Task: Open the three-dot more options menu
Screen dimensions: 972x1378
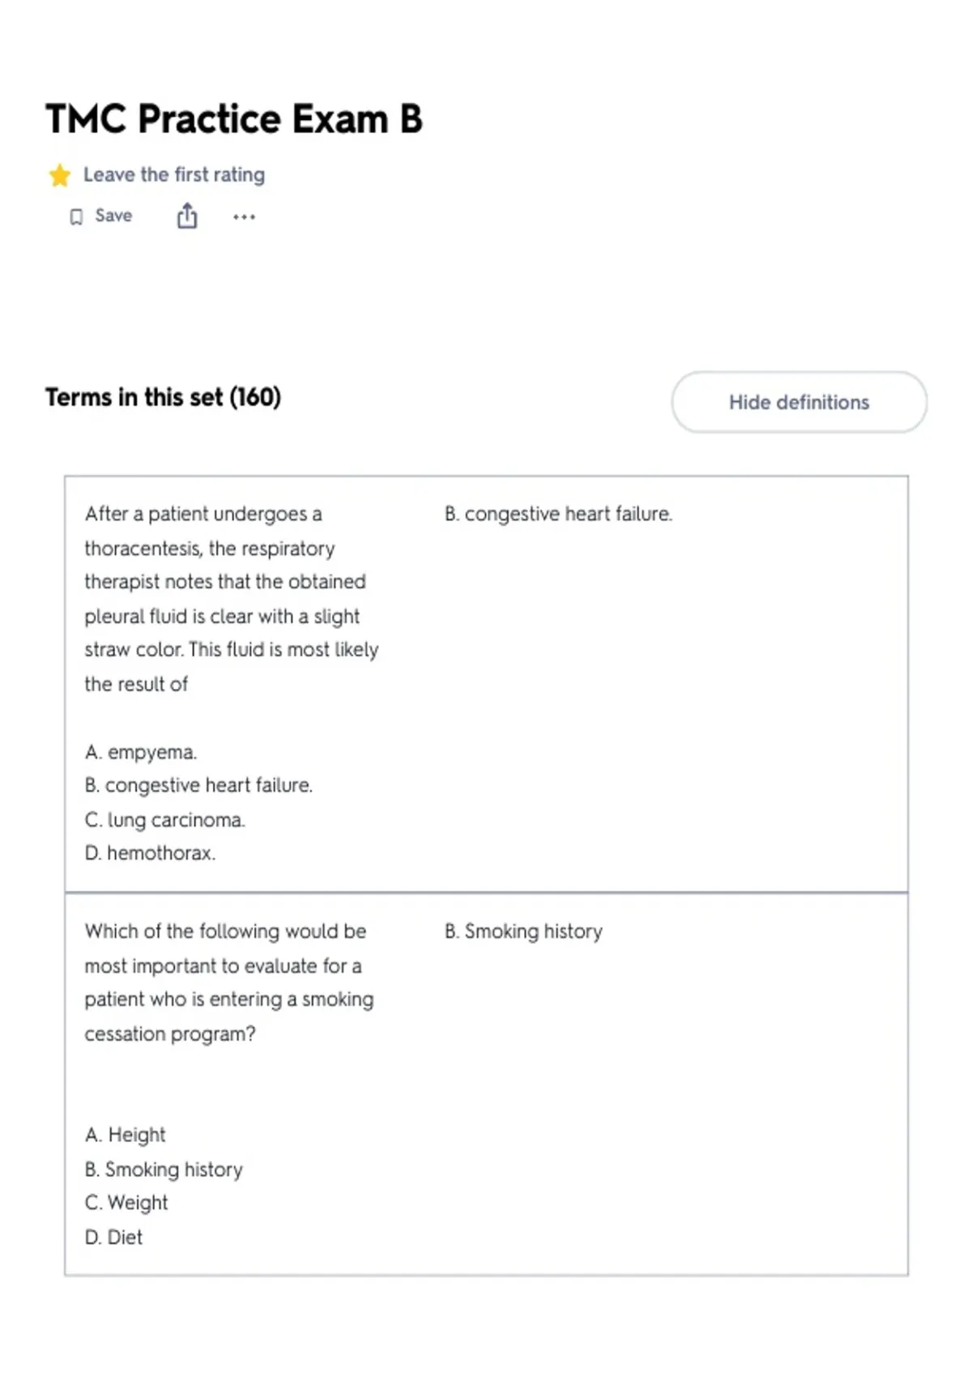Action: (244, 216)
